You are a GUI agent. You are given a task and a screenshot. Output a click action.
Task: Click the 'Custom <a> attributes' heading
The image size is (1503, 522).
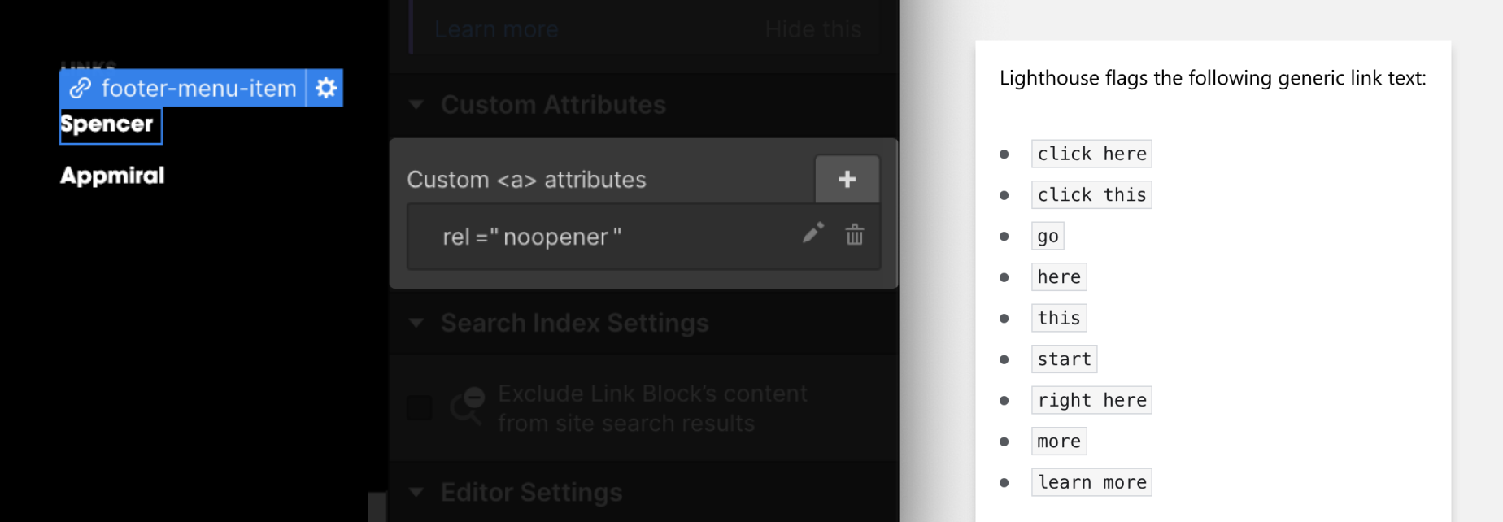(526, 180)
